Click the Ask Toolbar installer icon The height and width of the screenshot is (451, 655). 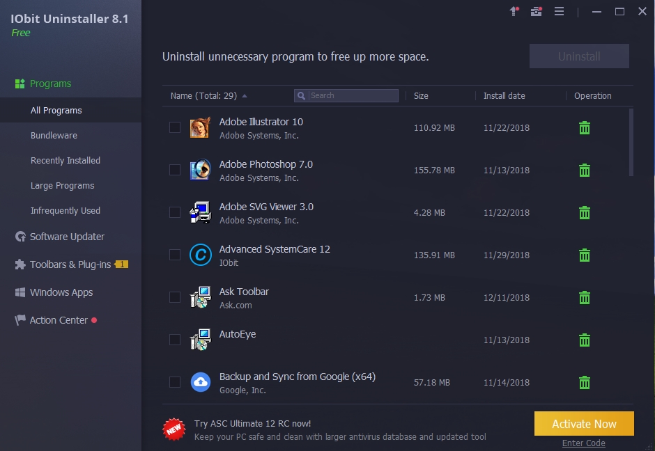[x=200, y=297]
